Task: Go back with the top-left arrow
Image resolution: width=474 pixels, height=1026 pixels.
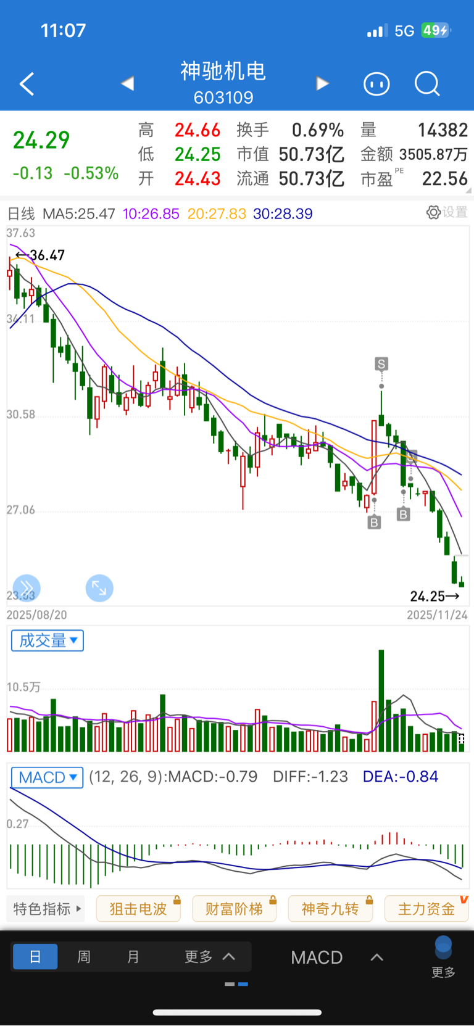Action: [27, 84]
